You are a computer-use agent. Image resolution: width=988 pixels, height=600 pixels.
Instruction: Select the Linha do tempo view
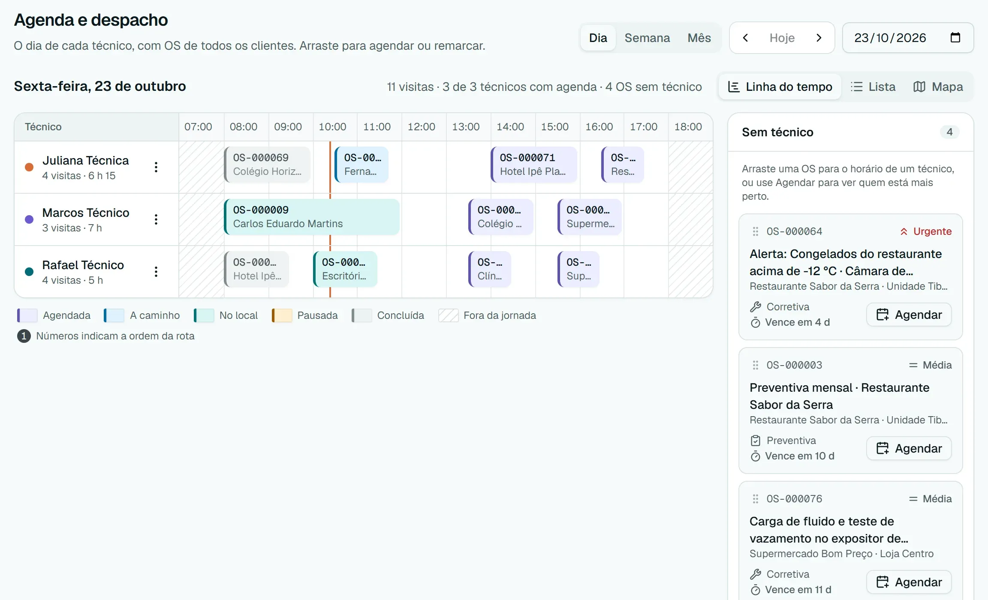click(780, 87)
